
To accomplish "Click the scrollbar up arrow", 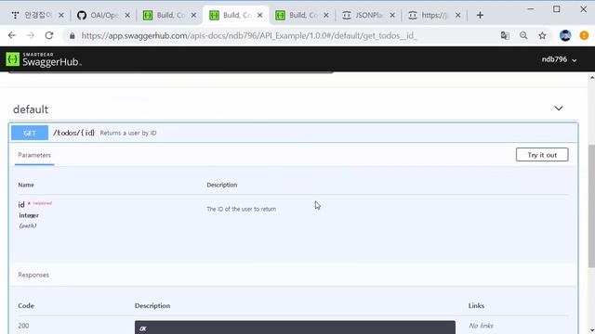I will click(592, 78).
